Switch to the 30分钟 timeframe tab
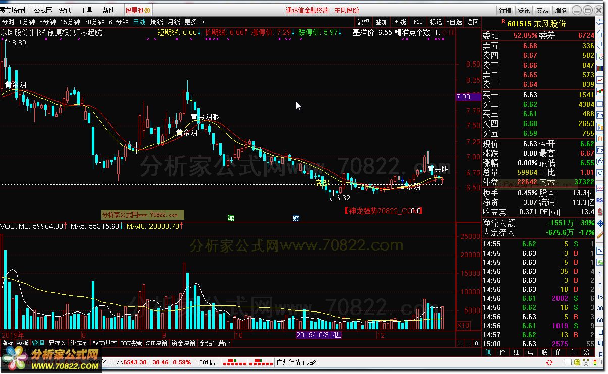Viewport: 608px width, 374px height. tap(94, 22)
